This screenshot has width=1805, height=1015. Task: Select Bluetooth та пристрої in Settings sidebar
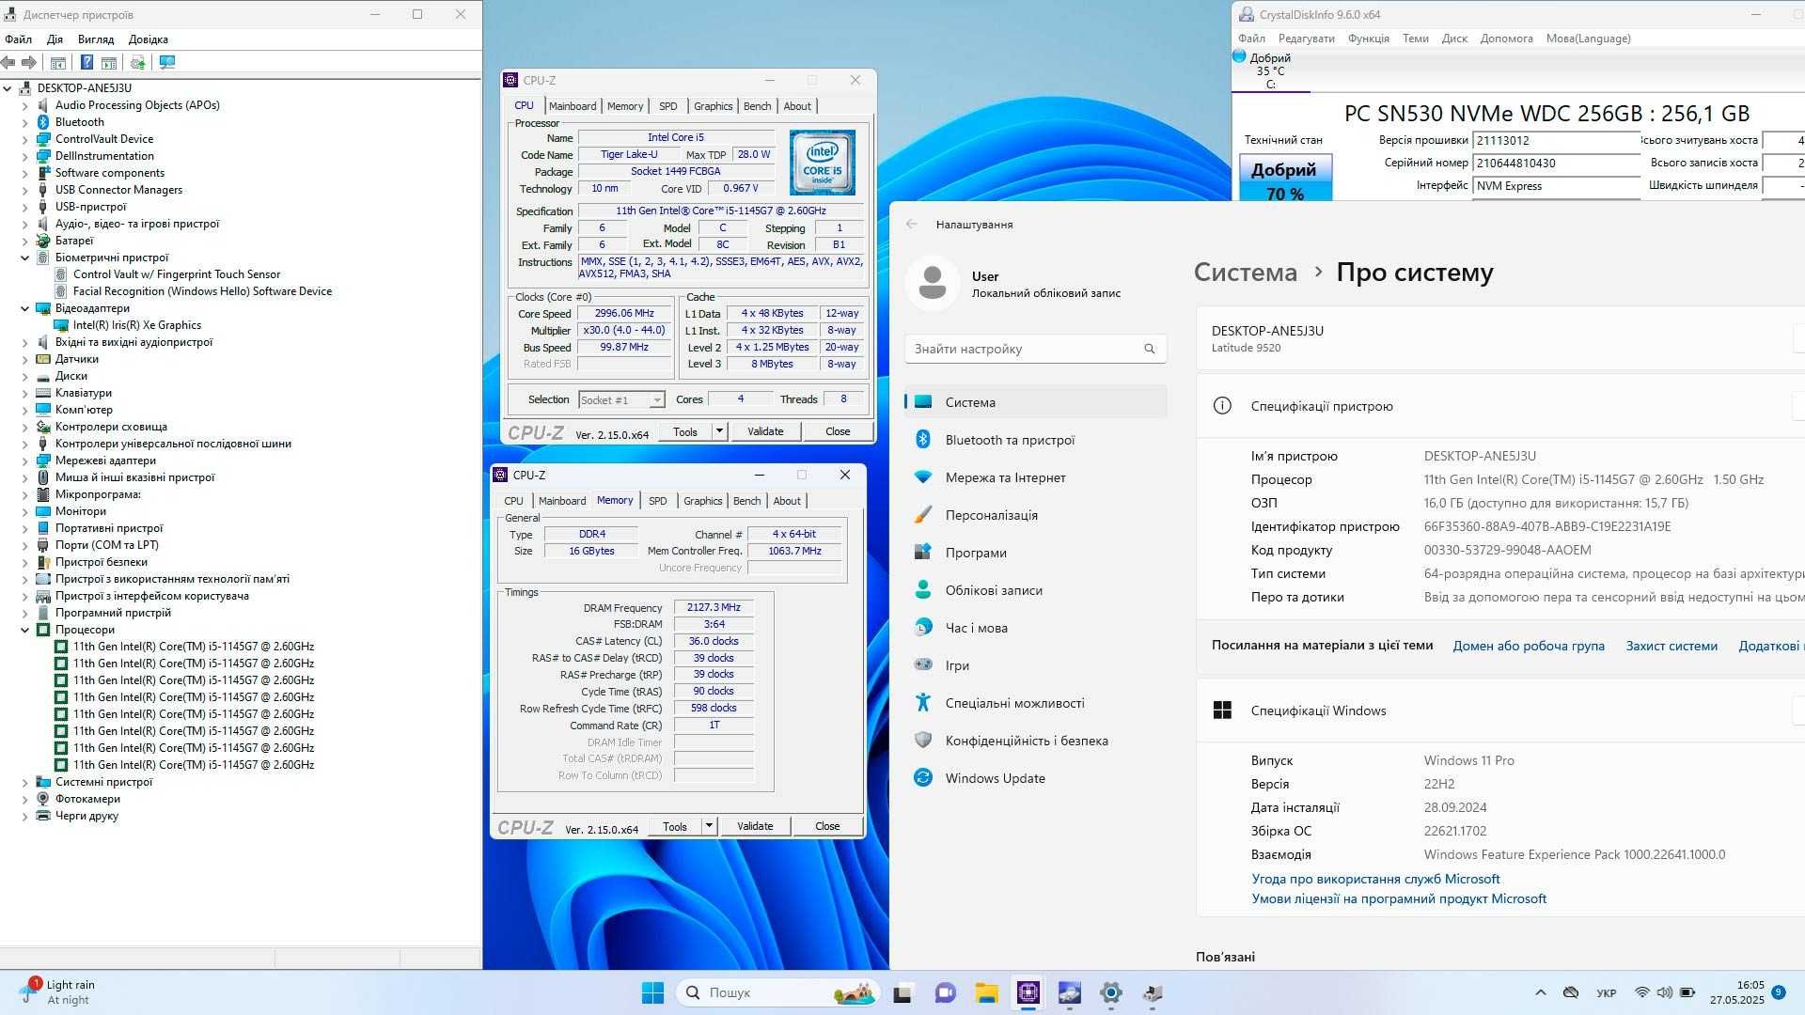pyautogui.click(x=1035, y=440)
